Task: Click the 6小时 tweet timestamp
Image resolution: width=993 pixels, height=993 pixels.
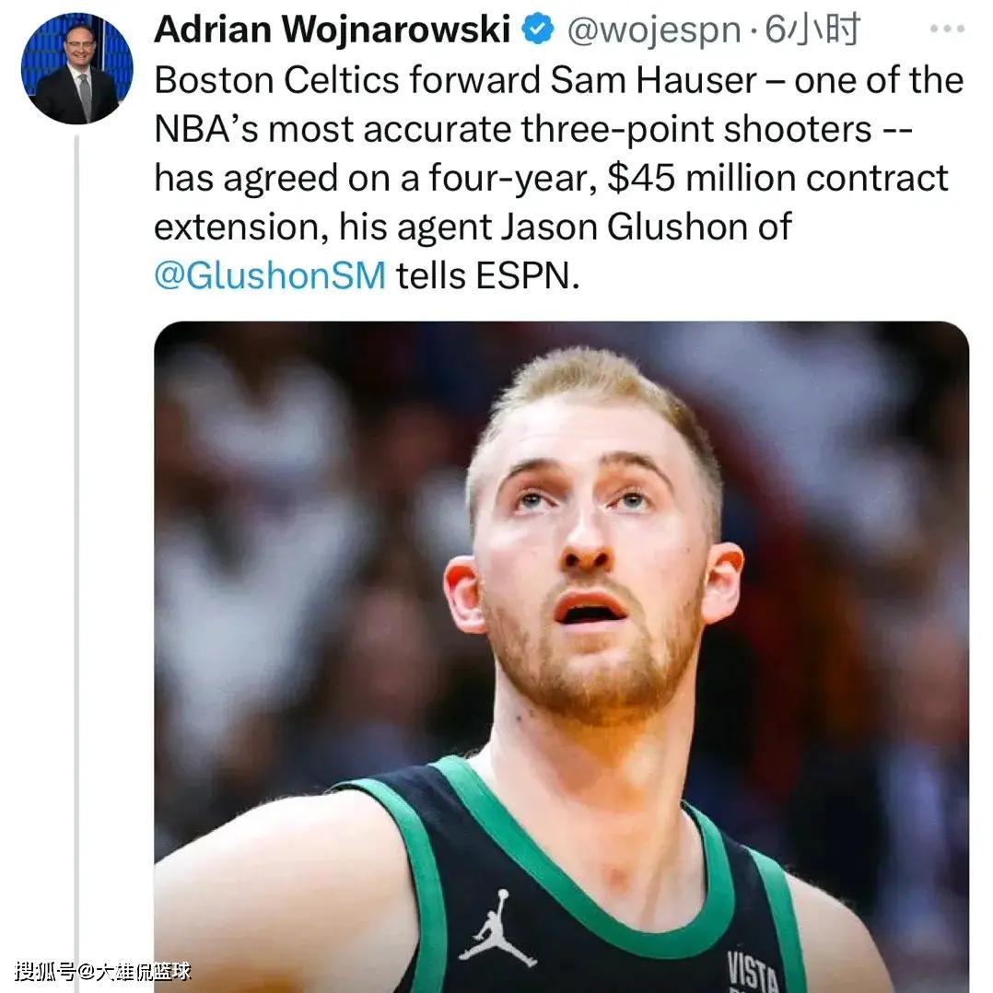Action: [812, 29]
